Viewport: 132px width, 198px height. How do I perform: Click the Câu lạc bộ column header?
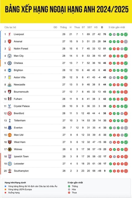[10, 27]
